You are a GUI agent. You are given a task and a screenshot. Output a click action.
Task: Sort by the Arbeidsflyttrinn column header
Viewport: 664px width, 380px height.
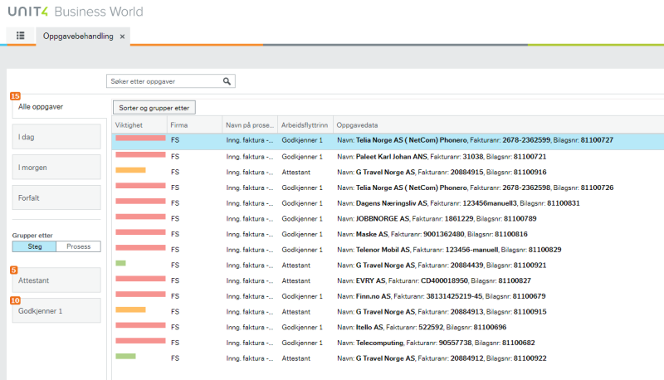point(305,124)
